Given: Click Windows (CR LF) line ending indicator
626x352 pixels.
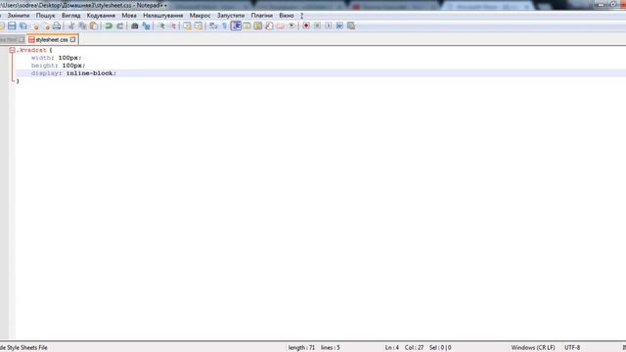Looking at the screenshot, I should [x=533, y=348].
